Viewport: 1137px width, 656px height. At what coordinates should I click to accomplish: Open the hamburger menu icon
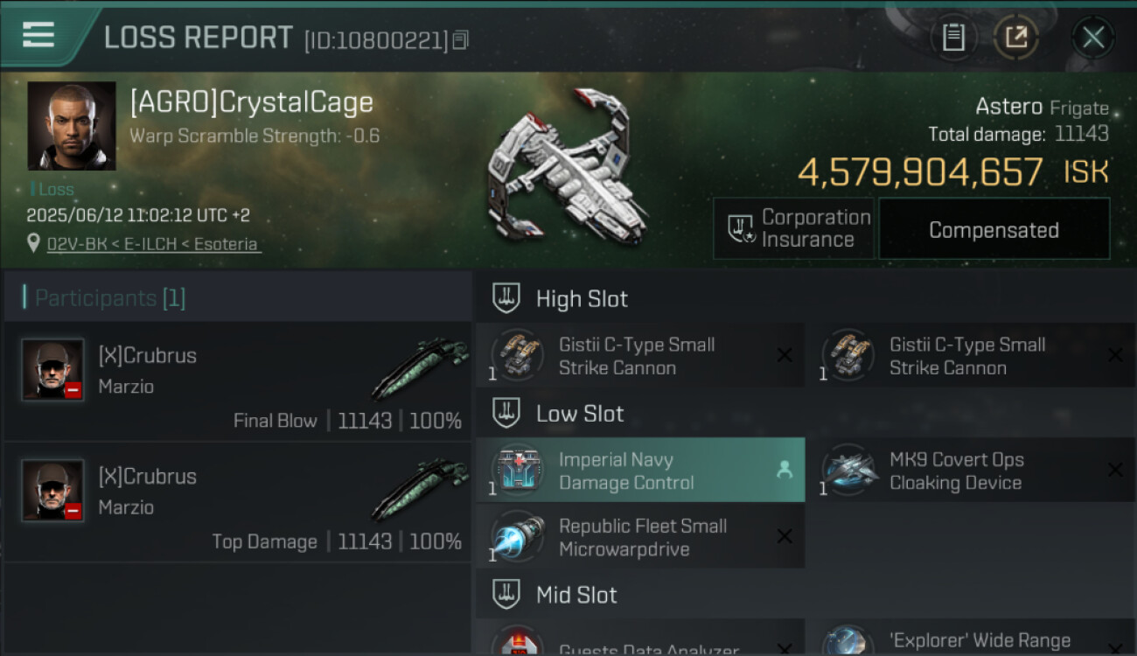tap(38, 35)
